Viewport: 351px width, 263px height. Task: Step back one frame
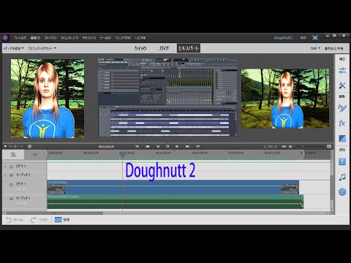(158, 146)
